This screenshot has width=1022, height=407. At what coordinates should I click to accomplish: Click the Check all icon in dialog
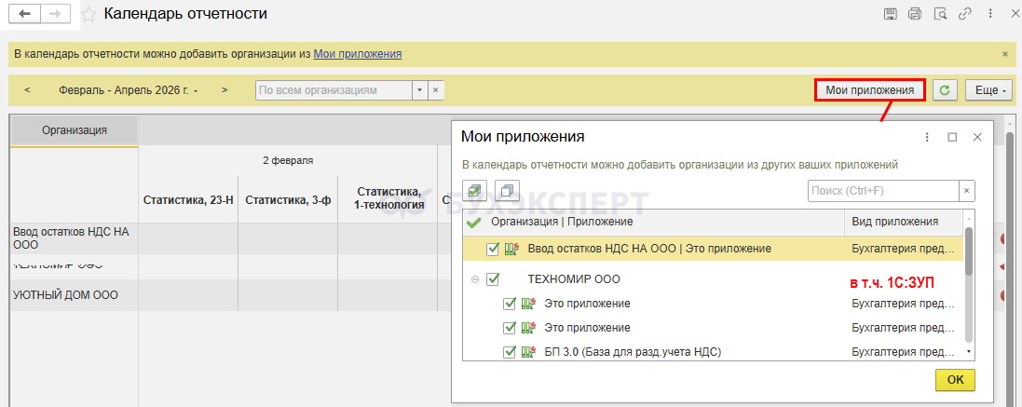click(475, 190)
